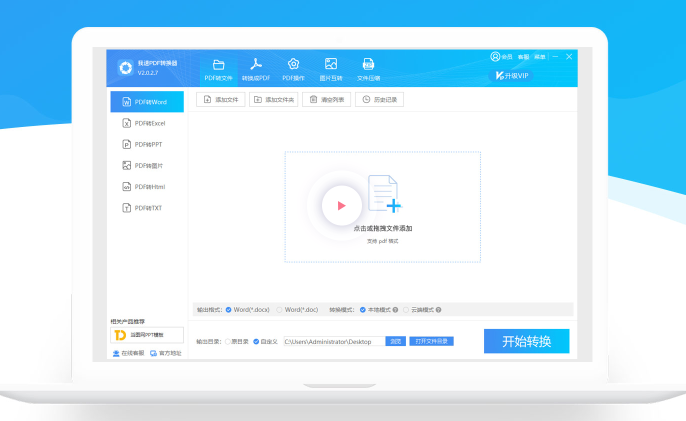Click help icon beside 云端模式
The width and height of the screenshot is (686, 421).
pyautogui.click(x=438, y=310)
